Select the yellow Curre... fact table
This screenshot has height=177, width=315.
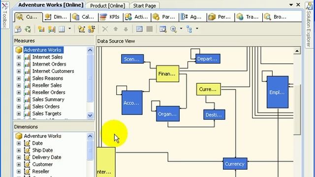click(209, 89)
